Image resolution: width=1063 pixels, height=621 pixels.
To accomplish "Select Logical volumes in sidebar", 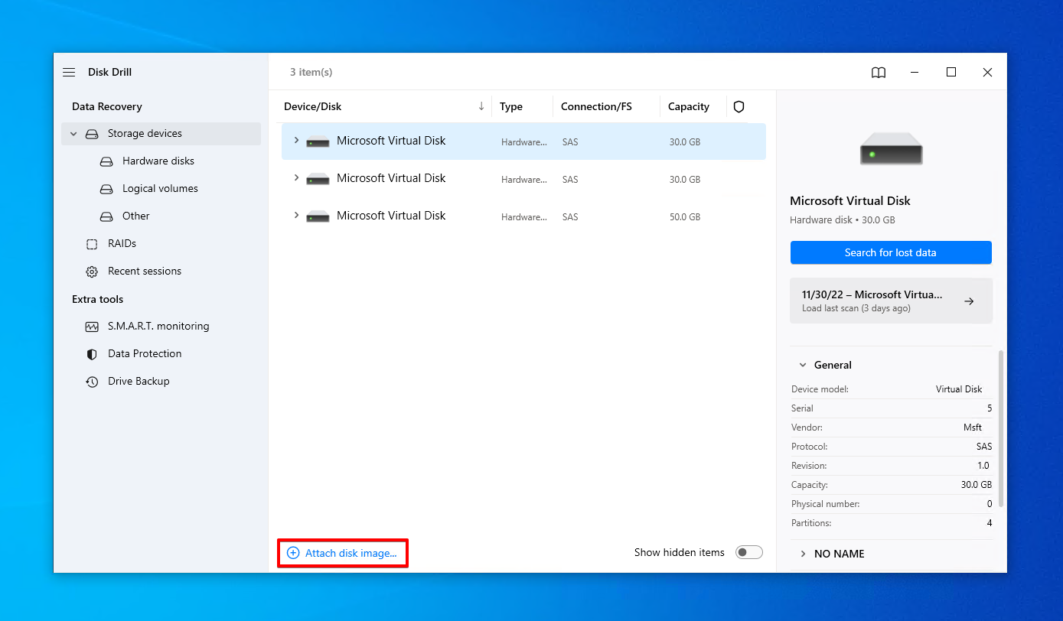I will [159, 188].
